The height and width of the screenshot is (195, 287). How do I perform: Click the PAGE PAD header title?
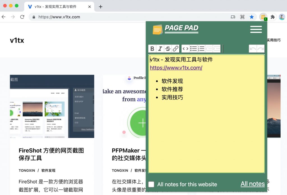pyautogui.click(x=182, y=28)
